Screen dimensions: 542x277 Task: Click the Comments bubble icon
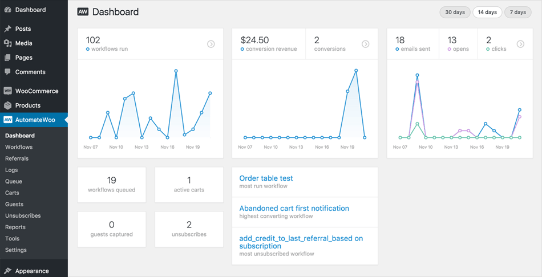point(7,72)
